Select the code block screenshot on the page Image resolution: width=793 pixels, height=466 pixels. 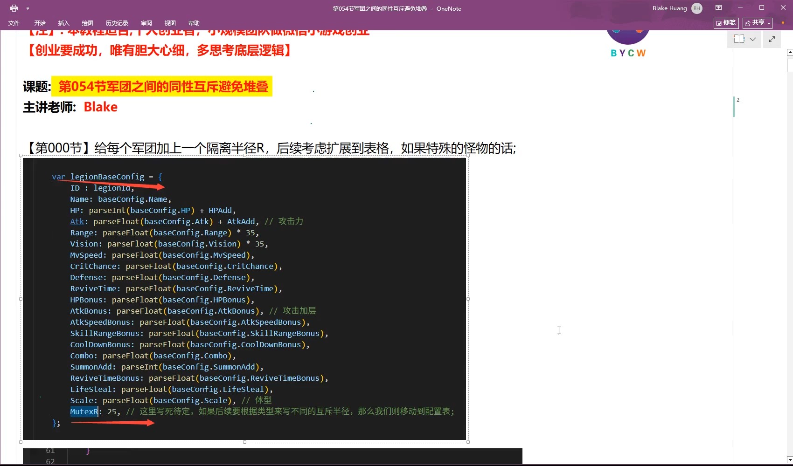pyautogui.click(x=245, y=298)
